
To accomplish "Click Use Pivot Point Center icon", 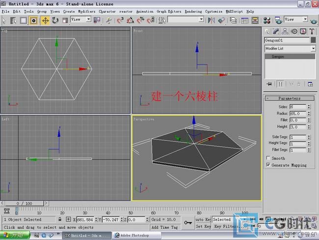I will tap(97, 20).
